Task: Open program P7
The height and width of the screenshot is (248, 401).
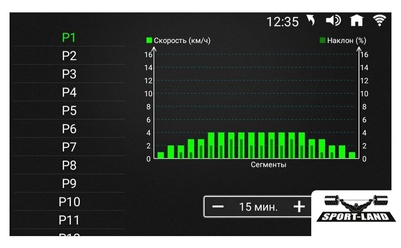Action: (69, 147)
